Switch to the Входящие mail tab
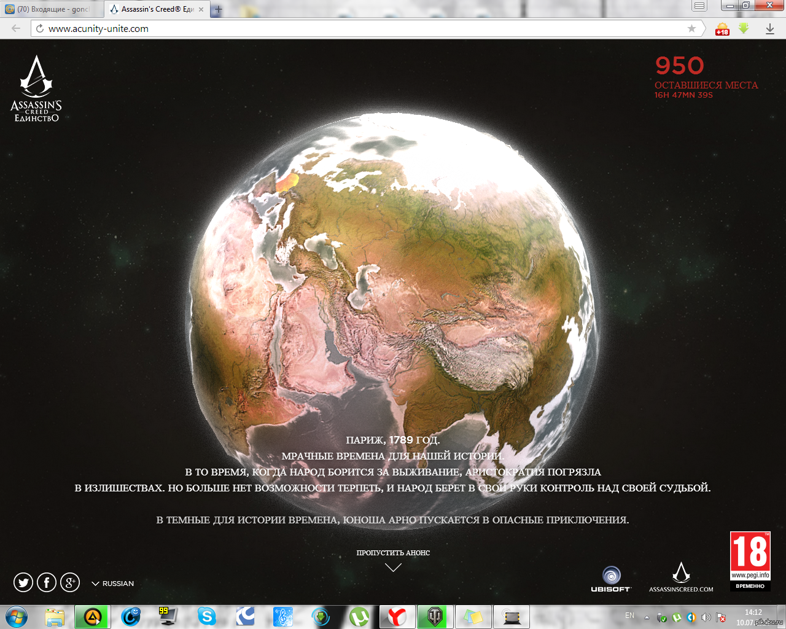This screenshot has height=629, width=786. click(x=49, y=9)
